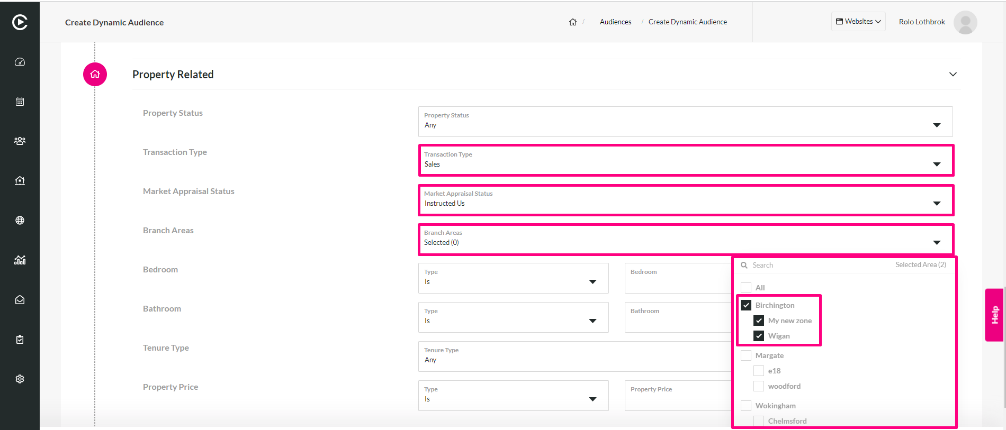Click Create Dynamic Audience breadcrumb
Viewport: 1006px width, 430px height.
point(688,22)
